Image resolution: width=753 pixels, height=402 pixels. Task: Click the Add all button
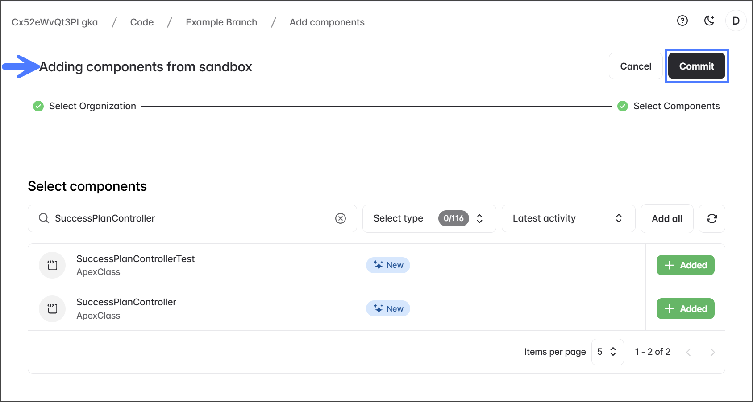(x=666, y=219)
